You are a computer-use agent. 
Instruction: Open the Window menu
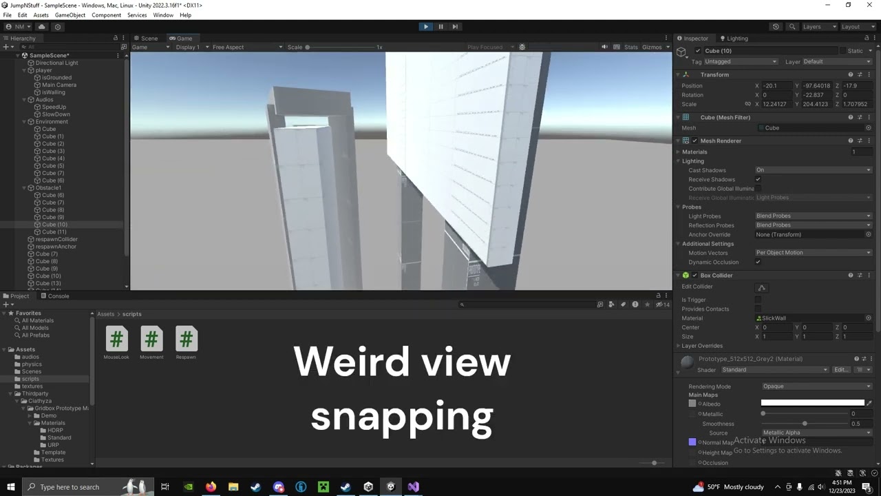point(163,15)
